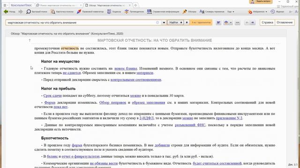Open the Журнал history
The width and height of the screenshot is (300, 168).
[277, 12]
